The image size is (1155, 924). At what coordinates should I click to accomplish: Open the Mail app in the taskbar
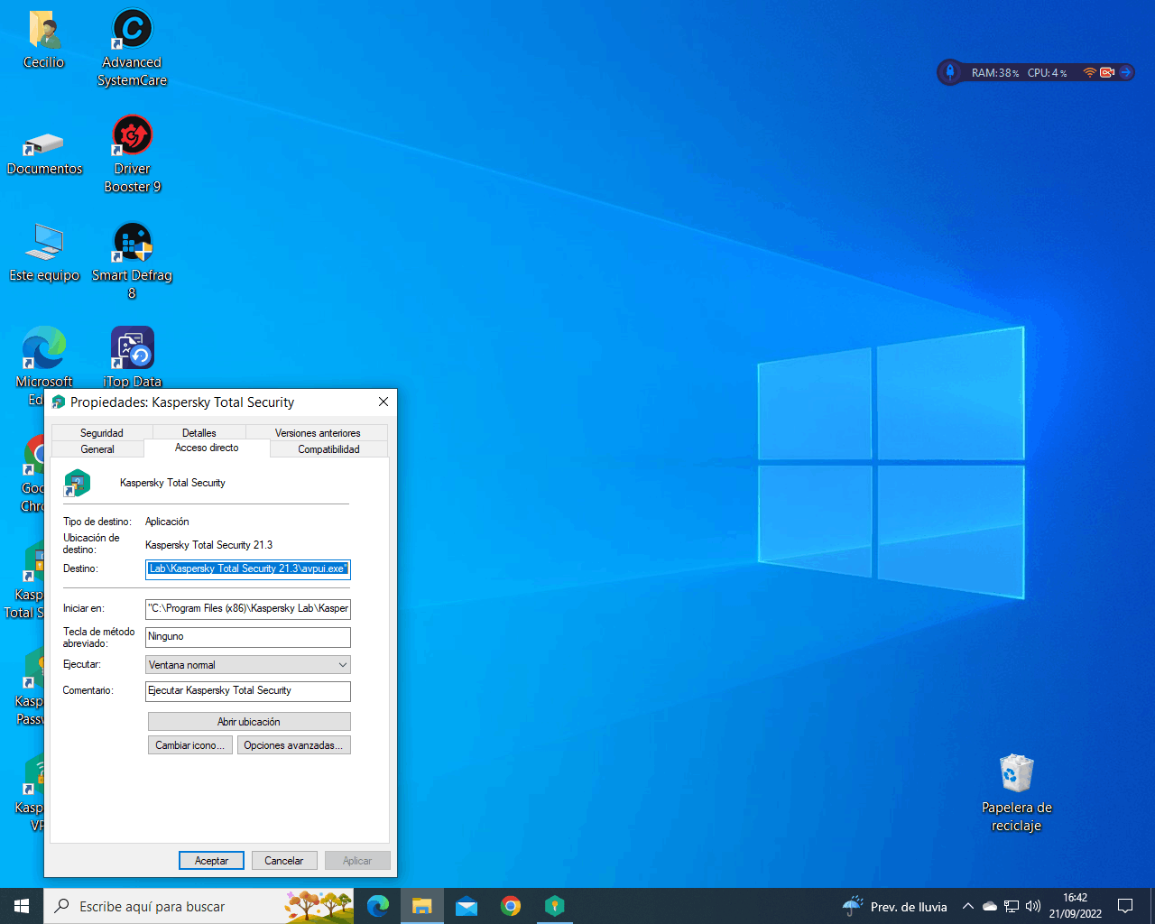[x=467, y=906]
